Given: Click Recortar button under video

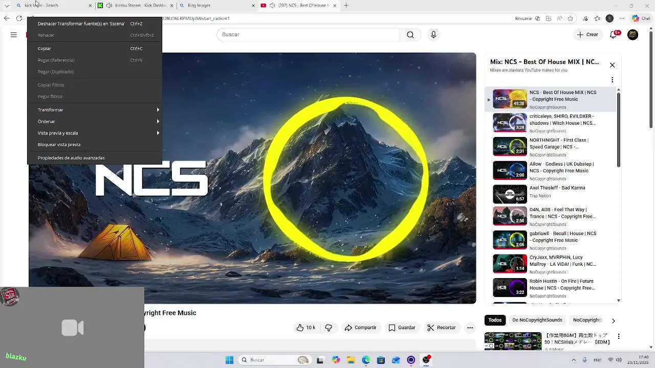Looking at the screenshot, I should [442, 328].
